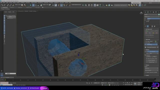This screenshot has height=90, width=160.
Task: Toggle the Disable Interactive Updates checkbox
Action: (x=145, y=72)
